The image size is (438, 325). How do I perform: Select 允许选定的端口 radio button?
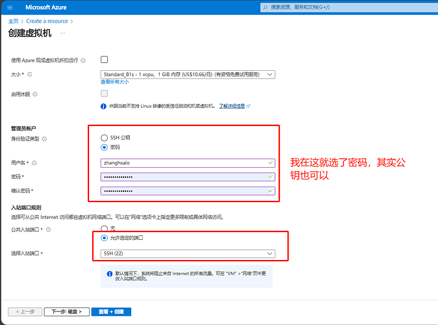pyautogui.click(x=104, y=238)
